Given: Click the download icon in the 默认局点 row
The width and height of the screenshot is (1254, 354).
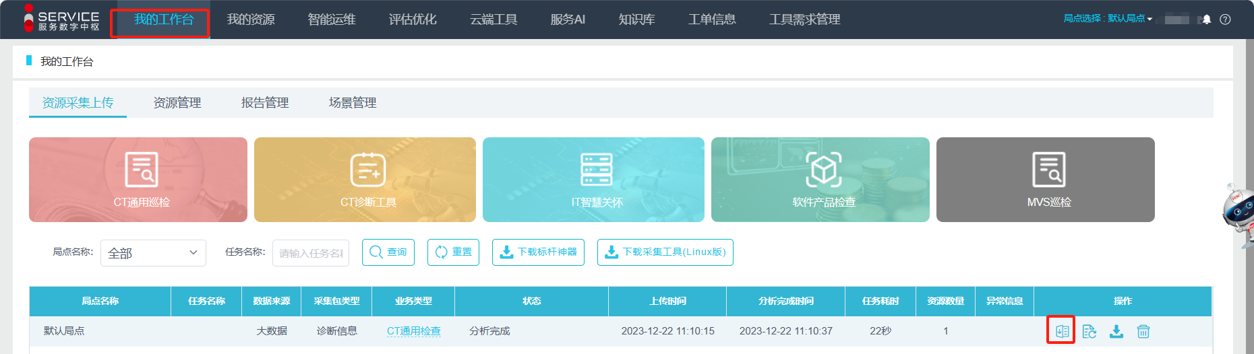Looking at the screenshot, I should click(1116, 331).
